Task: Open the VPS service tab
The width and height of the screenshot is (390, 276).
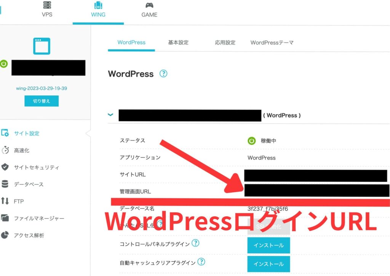Action: [x=47, y=10]
